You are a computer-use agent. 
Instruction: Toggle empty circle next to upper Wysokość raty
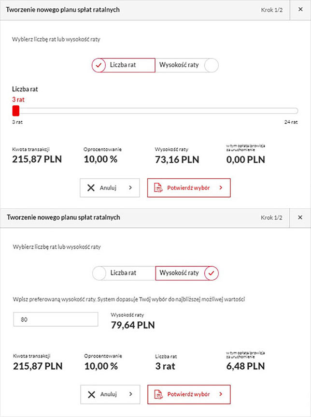(212, 65)
